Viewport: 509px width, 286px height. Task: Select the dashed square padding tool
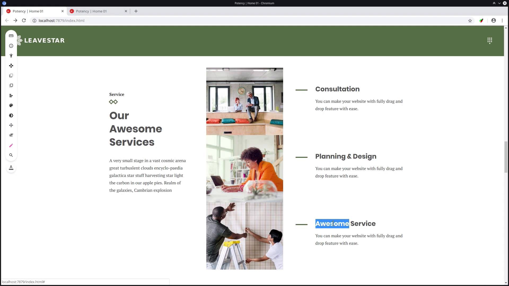click(11, 86)
